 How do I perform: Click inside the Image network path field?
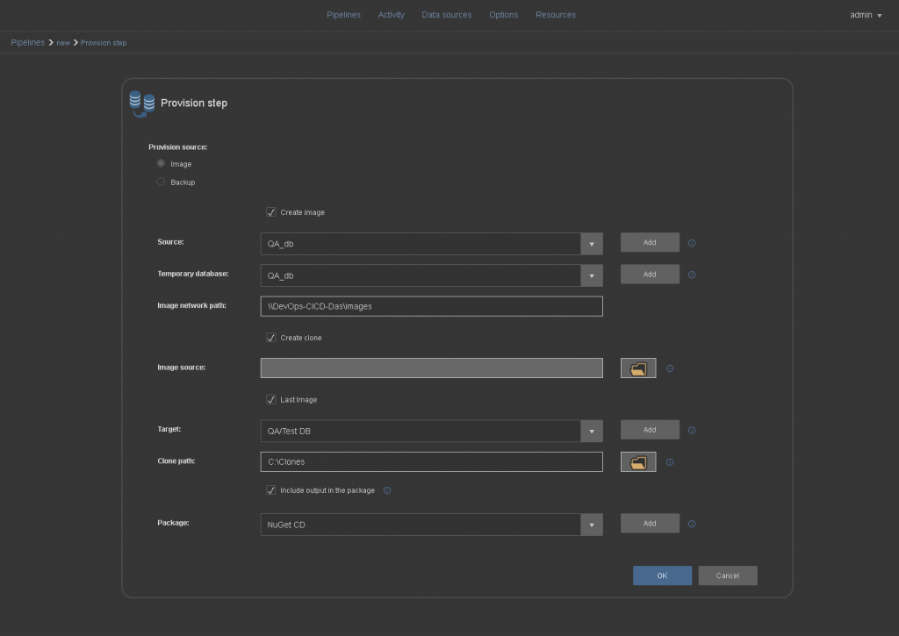click(x=431, y=305)
